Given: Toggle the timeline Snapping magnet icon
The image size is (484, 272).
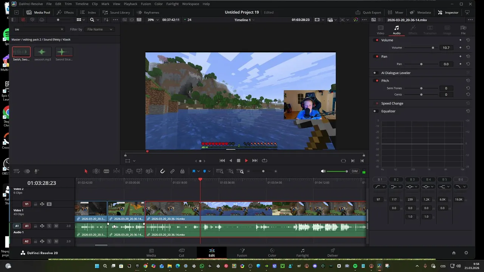Looking at the screenshot, I should tap(163, 171).
